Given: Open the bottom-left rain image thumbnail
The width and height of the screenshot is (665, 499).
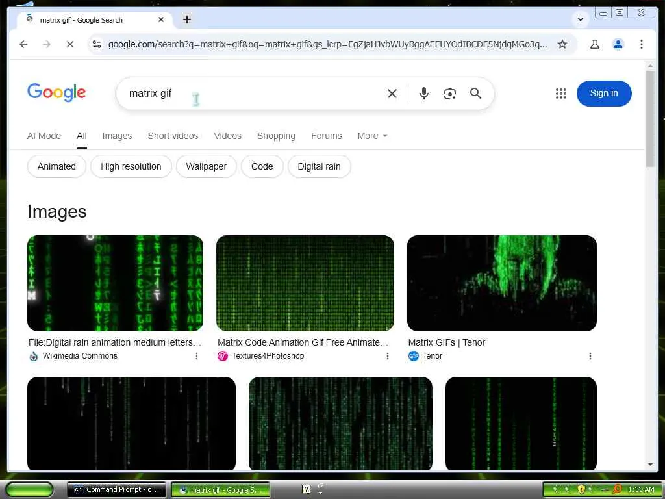Looking at the screenshot, I should 131,424.
